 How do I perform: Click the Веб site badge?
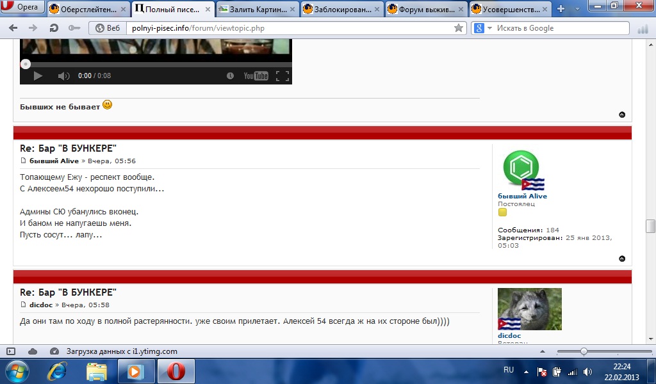tap(108, 28)
